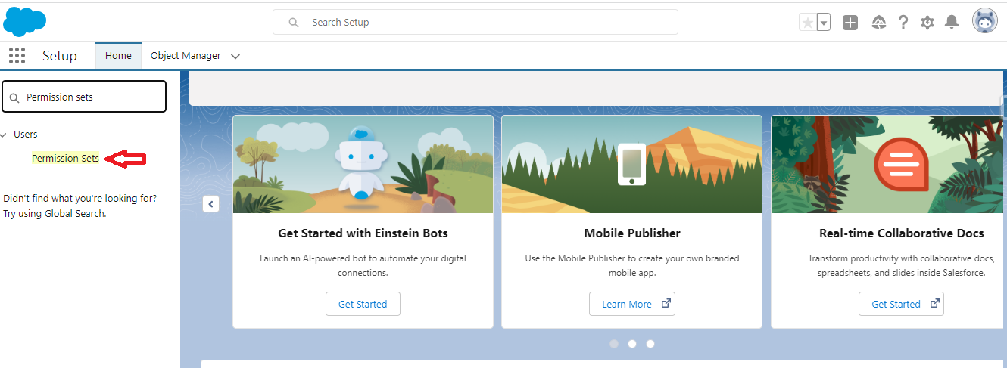Open the App Launcher grid icon
This screenshot has height=368, width=1007.
tap(17, 56)
